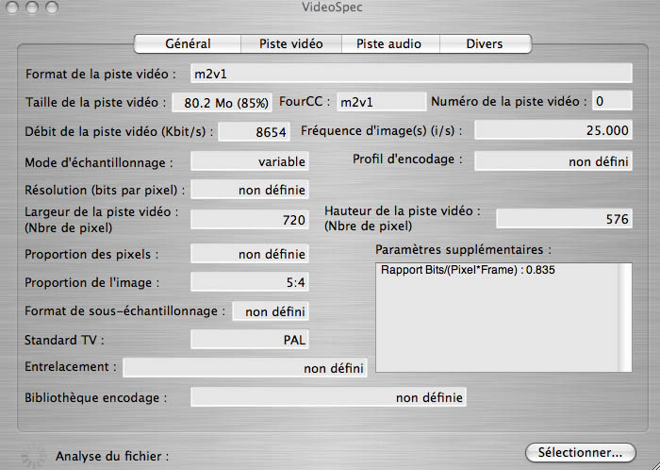Click the Proportion de l'image 5:4 field

coord(250,282)
